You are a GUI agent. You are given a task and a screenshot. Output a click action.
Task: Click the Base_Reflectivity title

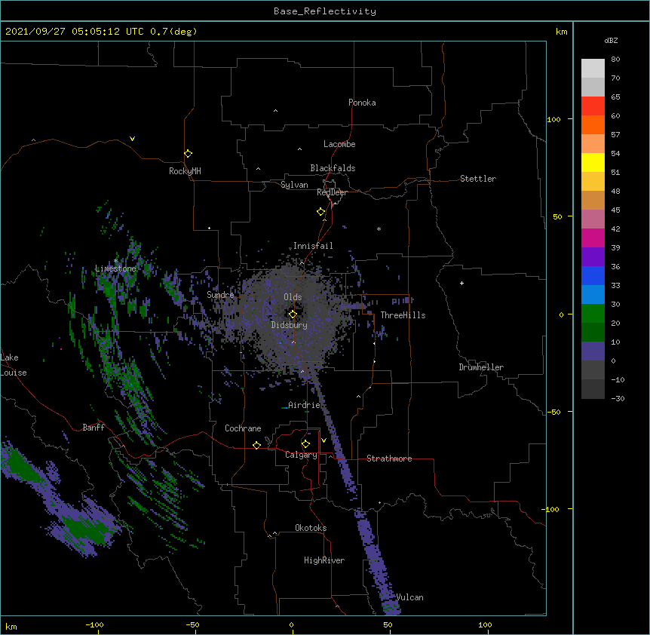coord(324,11)
